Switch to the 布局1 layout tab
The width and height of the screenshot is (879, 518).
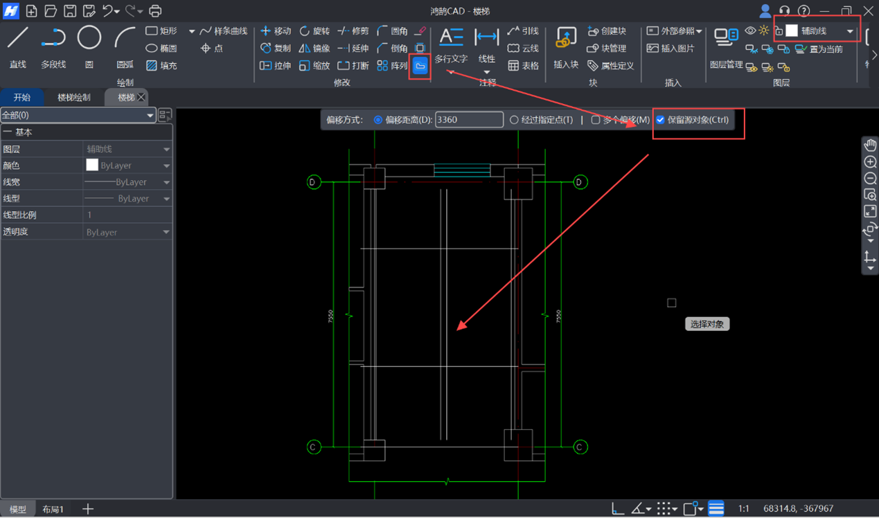click(x=53, y=509)
